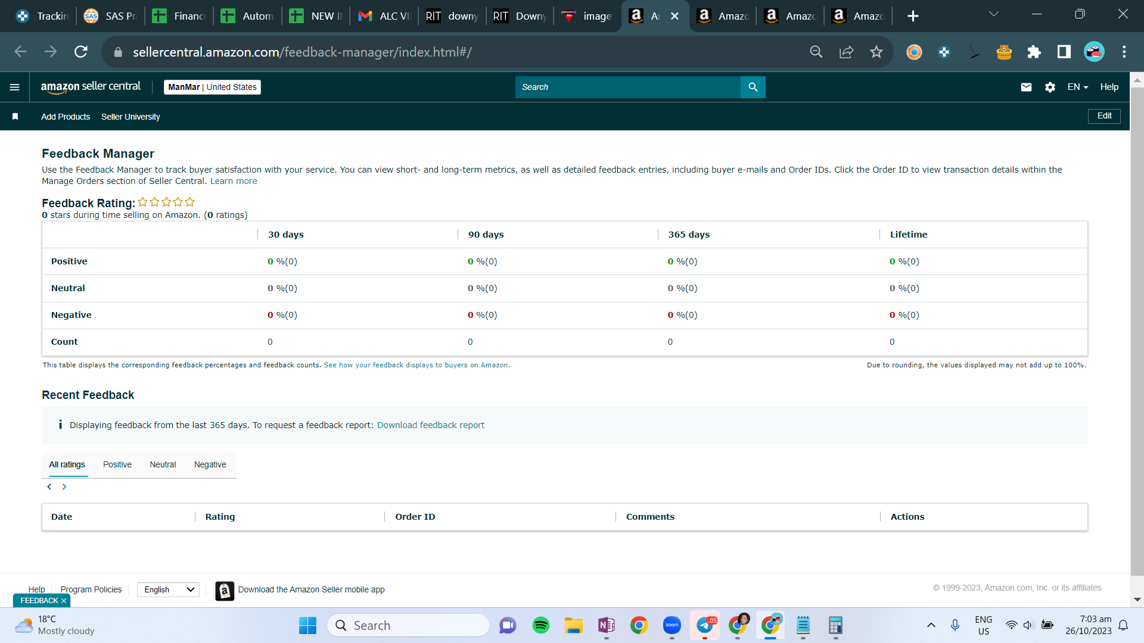Open the Program Policies footer link

pyautogui.click(x=91, y=589)
